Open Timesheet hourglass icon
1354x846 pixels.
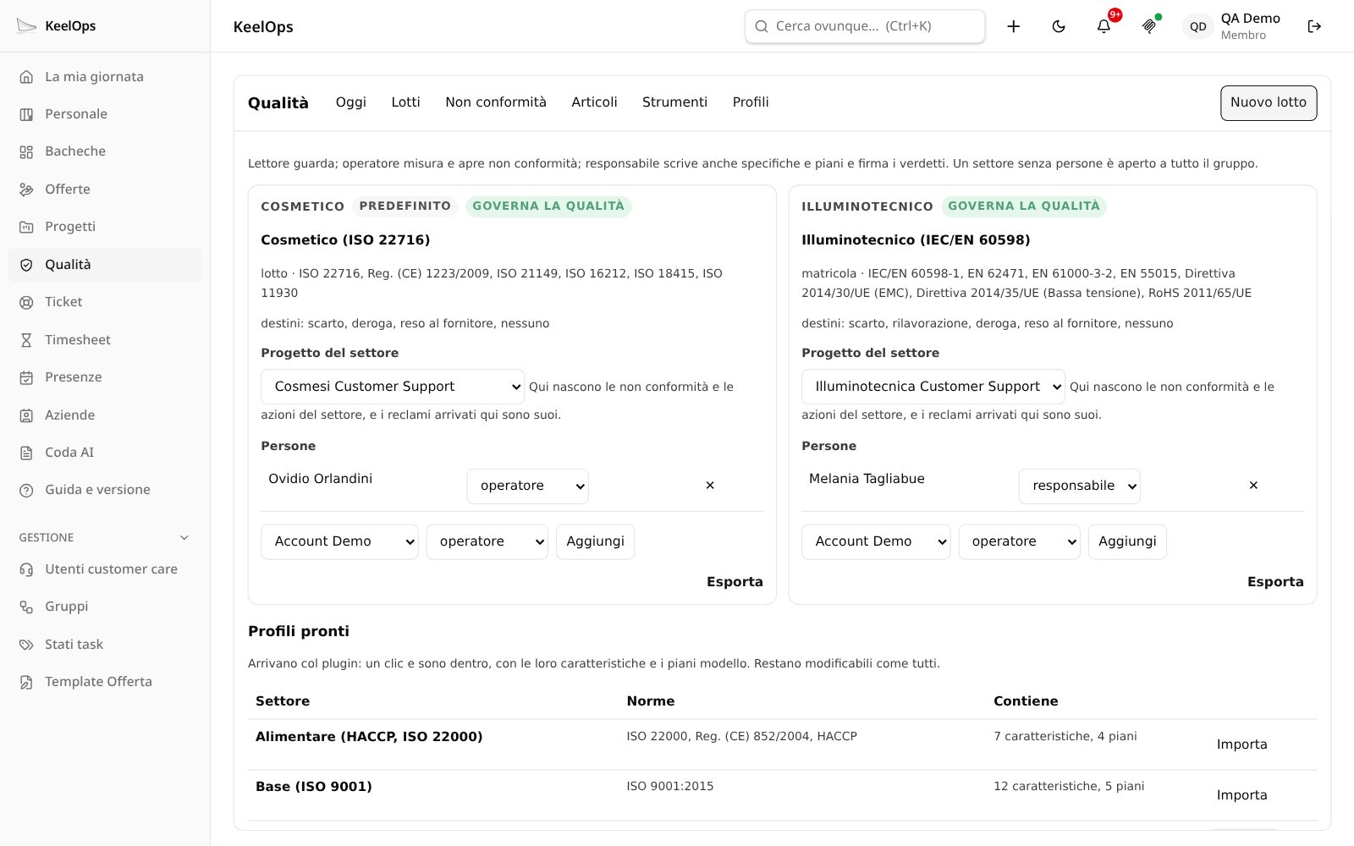(26, 340)
